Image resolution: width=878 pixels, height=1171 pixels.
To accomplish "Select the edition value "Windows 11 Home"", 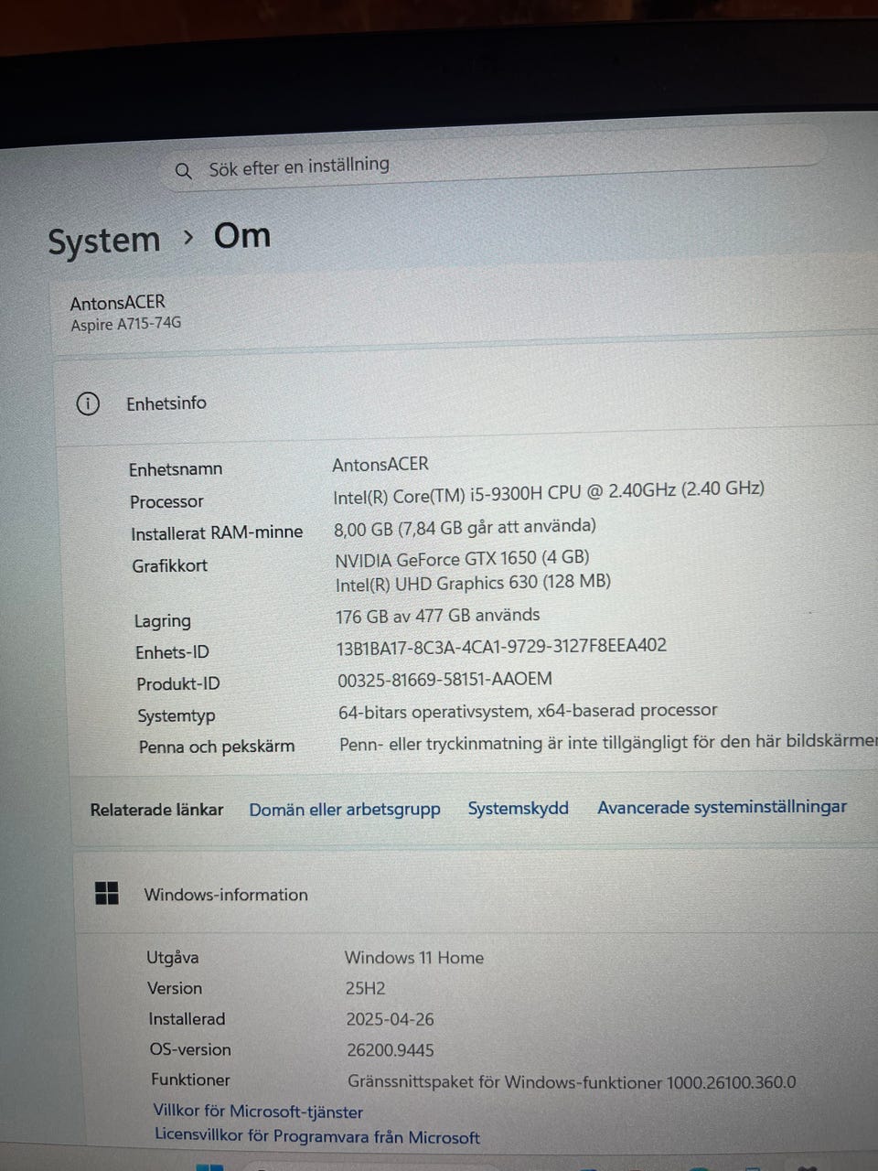I will click(x=414, y=958).
